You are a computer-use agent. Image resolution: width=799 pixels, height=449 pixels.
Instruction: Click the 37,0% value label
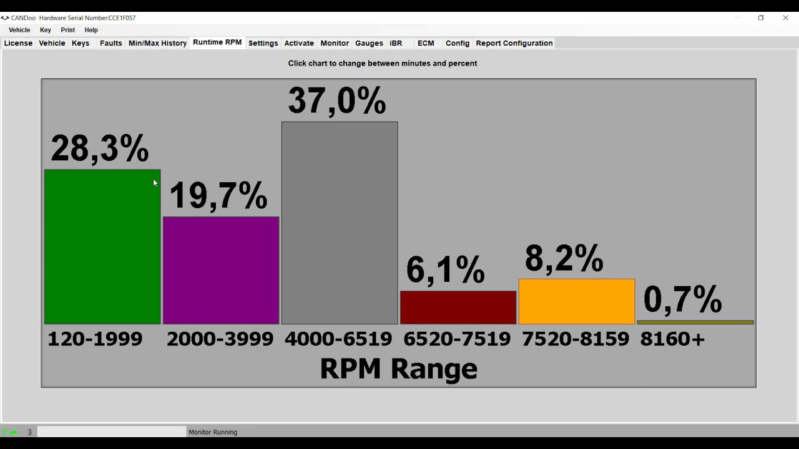337,100
